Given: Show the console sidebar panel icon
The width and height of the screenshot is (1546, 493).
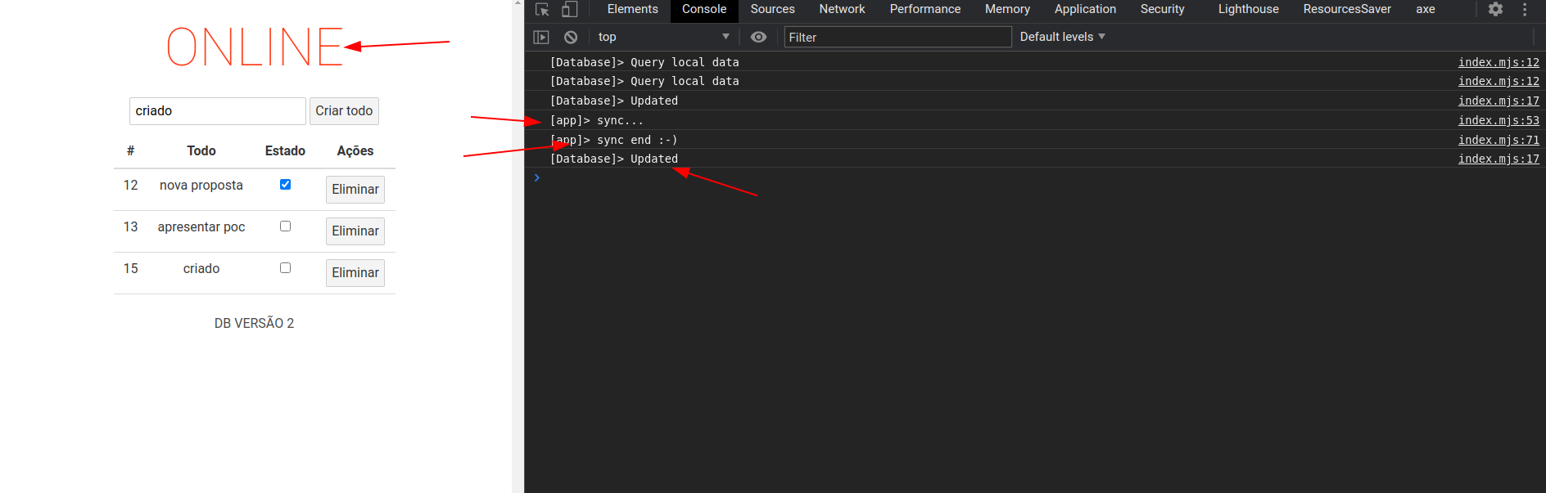Looking at the screenshot, I should [x=541, y=37].
